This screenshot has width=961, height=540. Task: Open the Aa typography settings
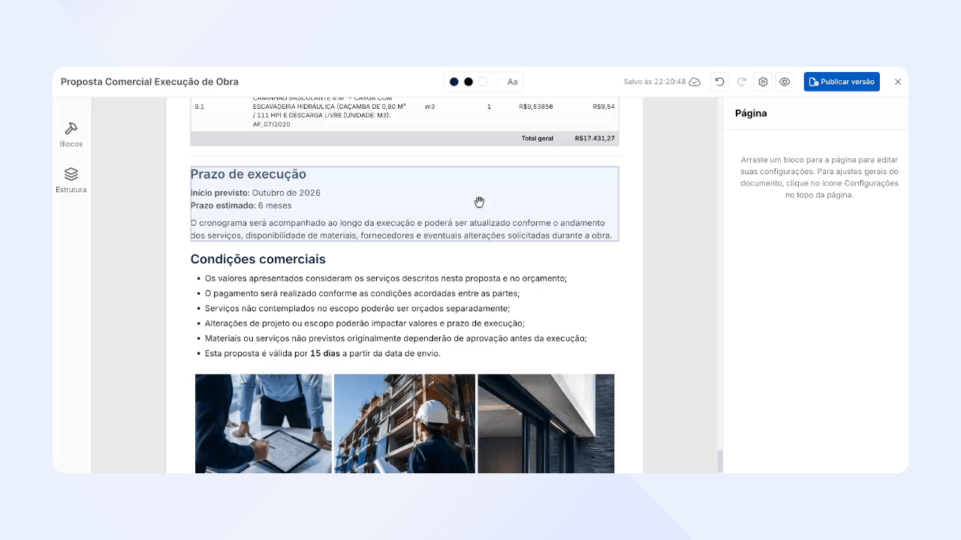tap(513, 82)
